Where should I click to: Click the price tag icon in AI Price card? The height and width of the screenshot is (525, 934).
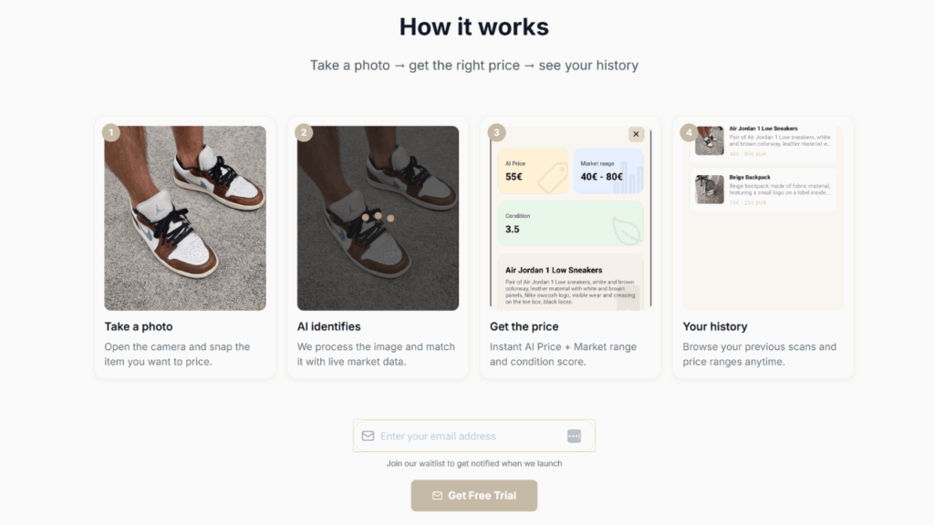[x=552, y=178]
